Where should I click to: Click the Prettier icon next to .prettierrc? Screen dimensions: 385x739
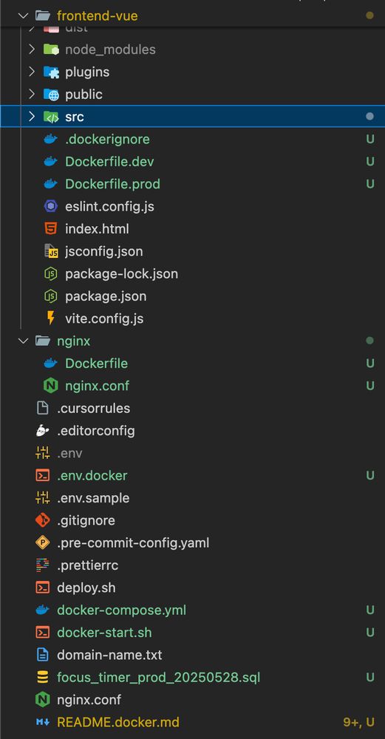click(x=42, y=565)
